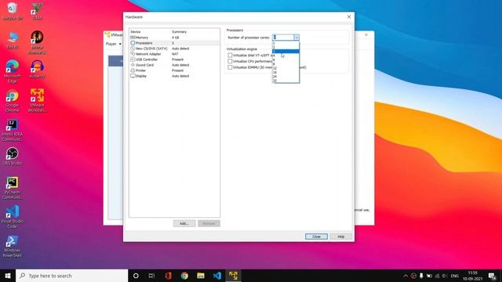Open Audacity desktop shortcut
The height and width of the screenshot is (282, 502).
pos(37,69)
